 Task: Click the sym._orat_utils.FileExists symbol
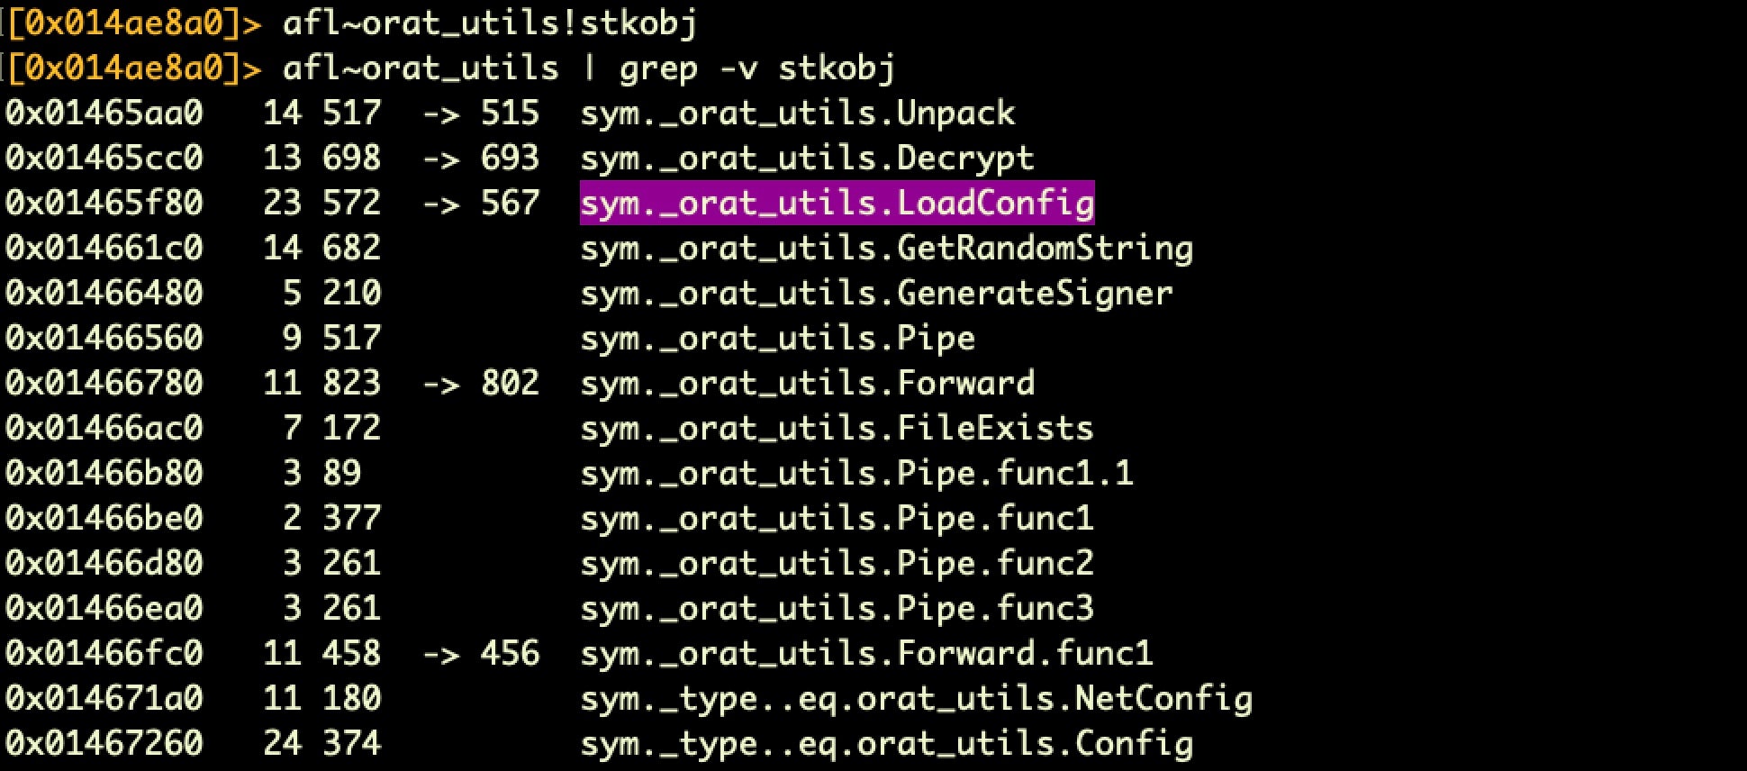[x=837, y=428]
